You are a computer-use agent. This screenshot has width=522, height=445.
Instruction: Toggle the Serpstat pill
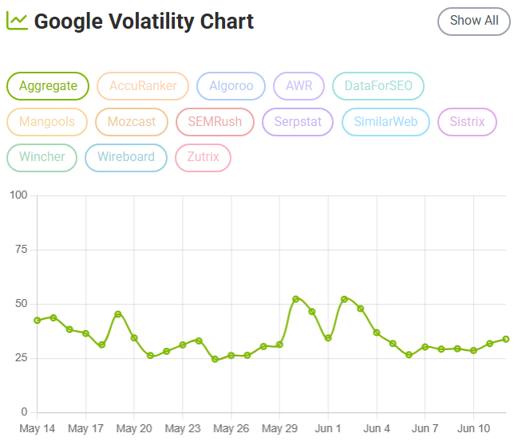click(298, 122)
